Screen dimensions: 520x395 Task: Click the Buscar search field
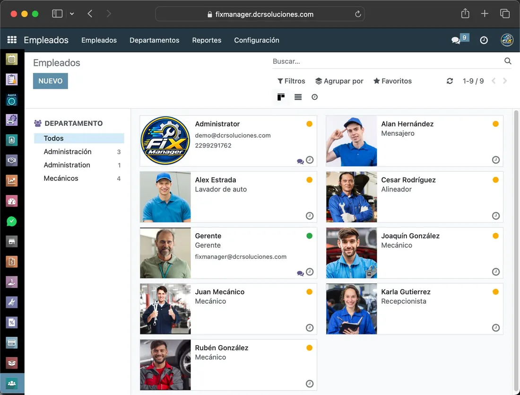point(386,61)
